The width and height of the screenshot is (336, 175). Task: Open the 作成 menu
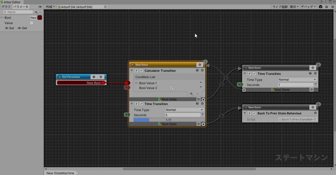[x=50, y=7]
